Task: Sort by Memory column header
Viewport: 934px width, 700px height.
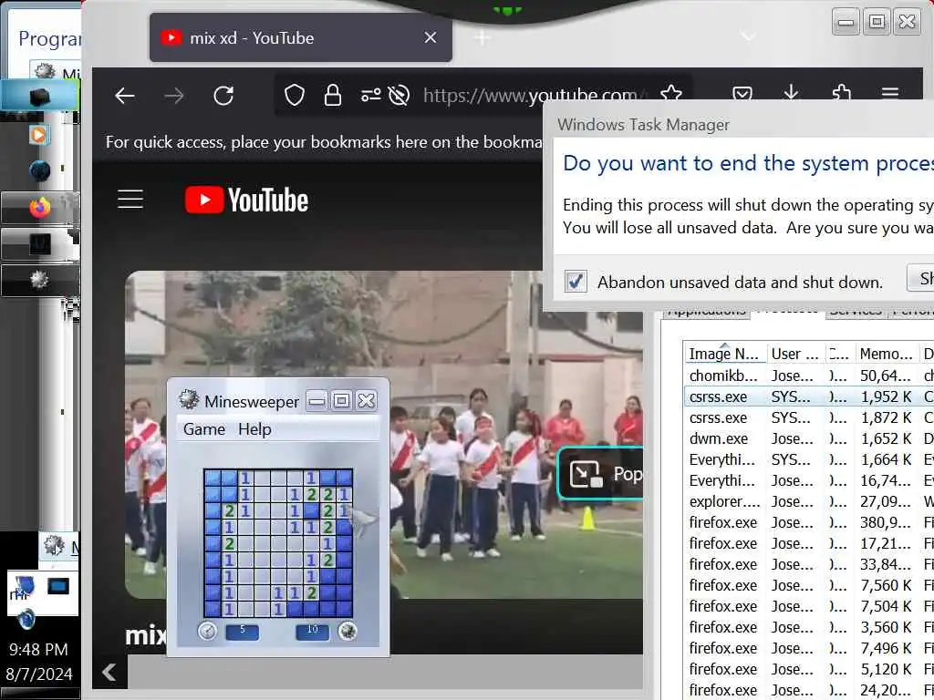Action: pos(887,354)
